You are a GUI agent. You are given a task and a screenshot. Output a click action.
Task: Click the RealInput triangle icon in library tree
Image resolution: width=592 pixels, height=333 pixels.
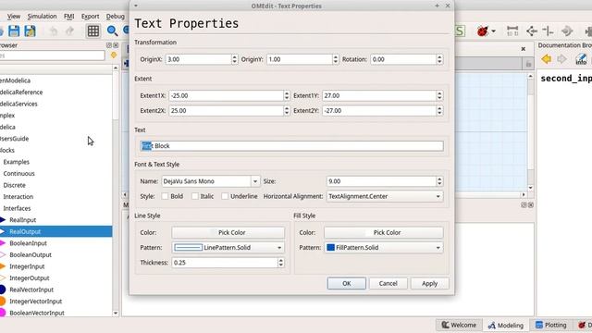[x=3, y=220]
